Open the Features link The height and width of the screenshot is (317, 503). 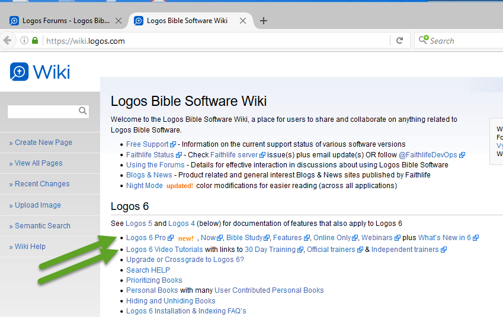pos(287,238)
